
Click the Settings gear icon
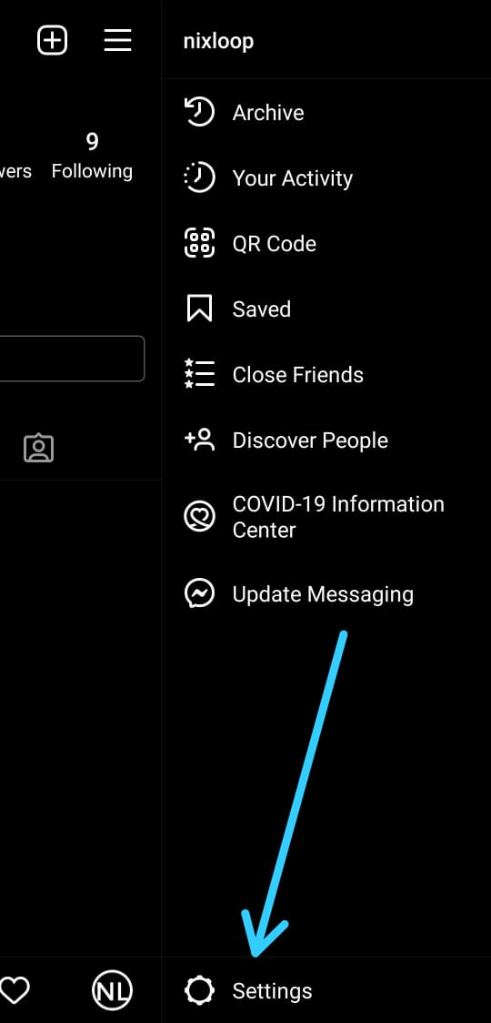[x=199, y=990]
